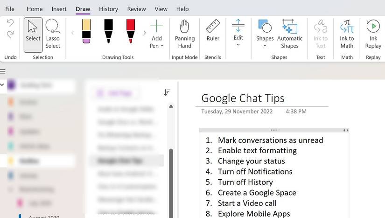Open the File menu
Image resolution: width=385 pixels, height=218 pixels.
tap(10, 9)
